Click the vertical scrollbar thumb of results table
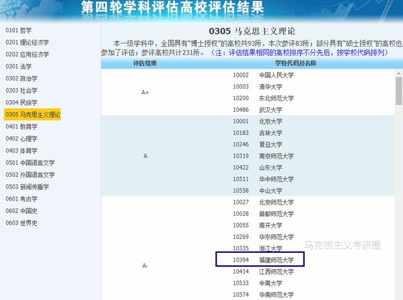The image size is (403, 300). (x=399, y=91)
